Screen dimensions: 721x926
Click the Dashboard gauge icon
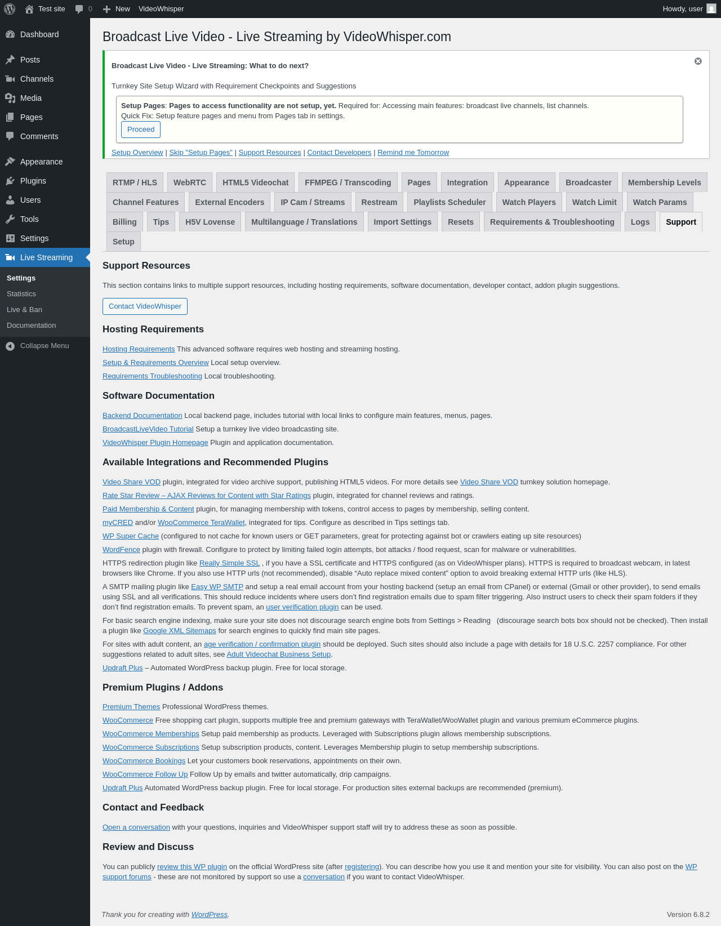10,34
